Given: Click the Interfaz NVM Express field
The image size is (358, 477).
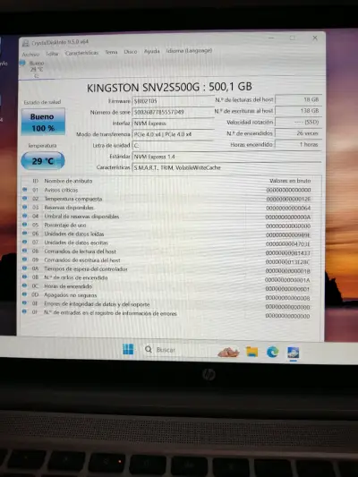Looking at the screenshot, I should tap(174, 124).
